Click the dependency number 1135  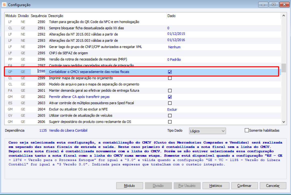click(43, 130)
